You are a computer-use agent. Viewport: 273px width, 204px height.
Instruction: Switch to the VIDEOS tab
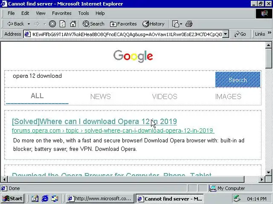pos(165,96)
